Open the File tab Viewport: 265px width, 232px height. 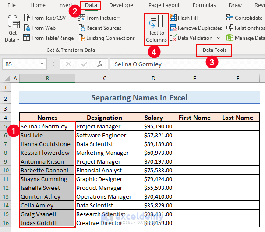point(11,5)
